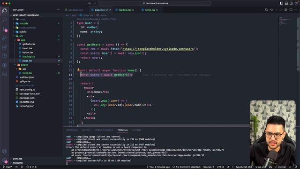Close the page.tsx editor tab
This screenshot has width=300, height=169.
point(110,10)
